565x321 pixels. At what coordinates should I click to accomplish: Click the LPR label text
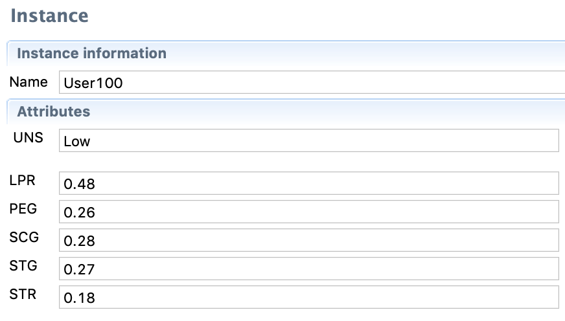tap(23, 181)
